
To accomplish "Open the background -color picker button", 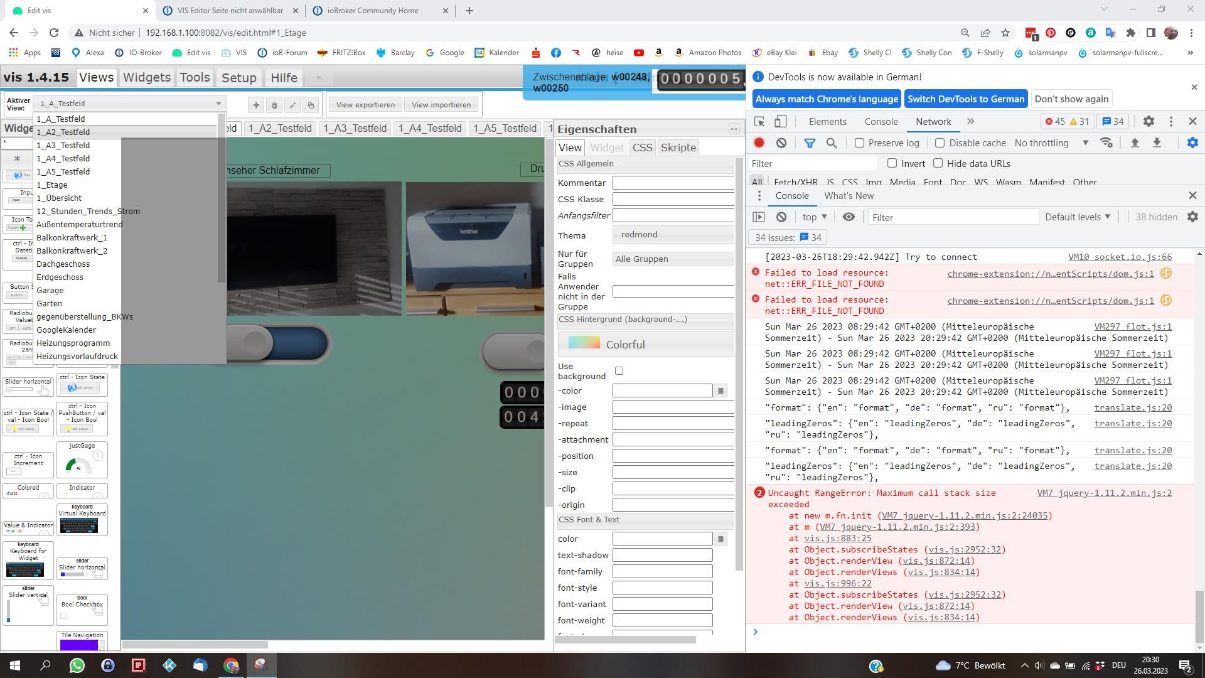I will [720, 391].
